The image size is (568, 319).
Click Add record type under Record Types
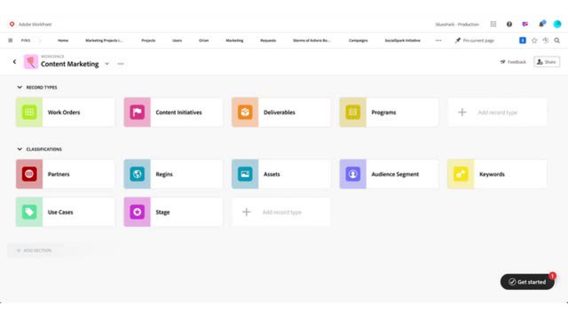tap(497, 112)
